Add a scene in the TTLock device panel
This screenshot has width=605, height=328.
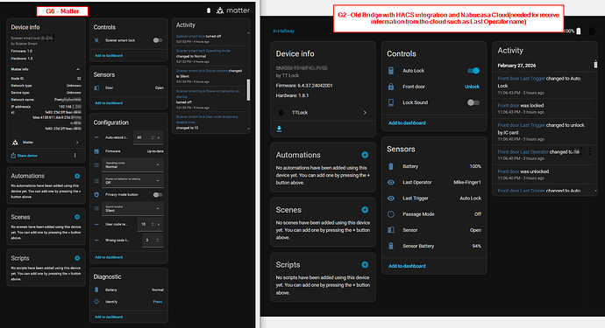(x=365, y=210)
